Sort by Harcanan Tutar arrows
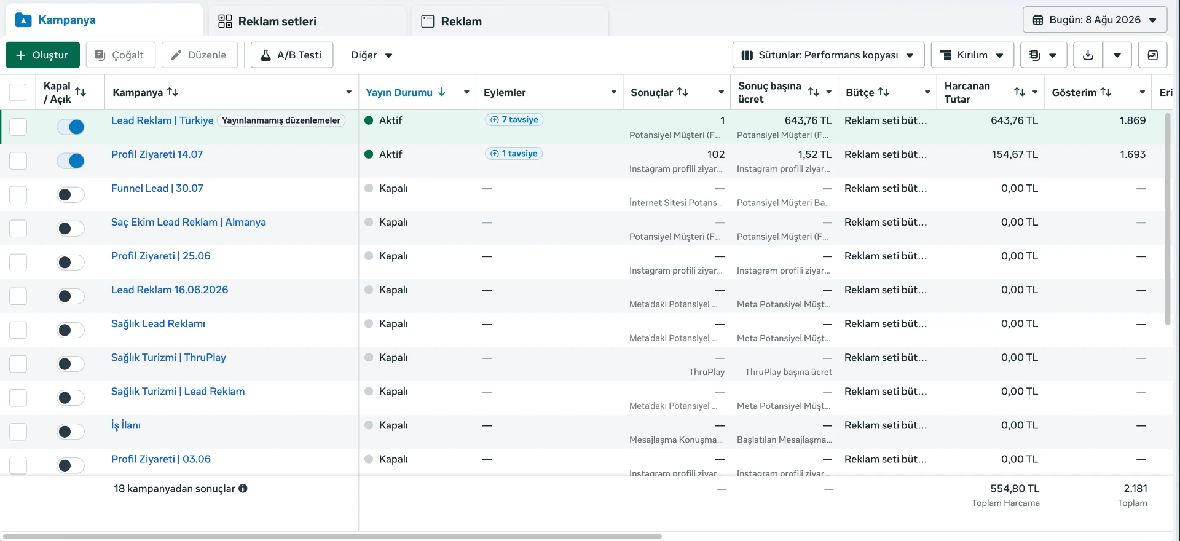 pos(1020,92)
